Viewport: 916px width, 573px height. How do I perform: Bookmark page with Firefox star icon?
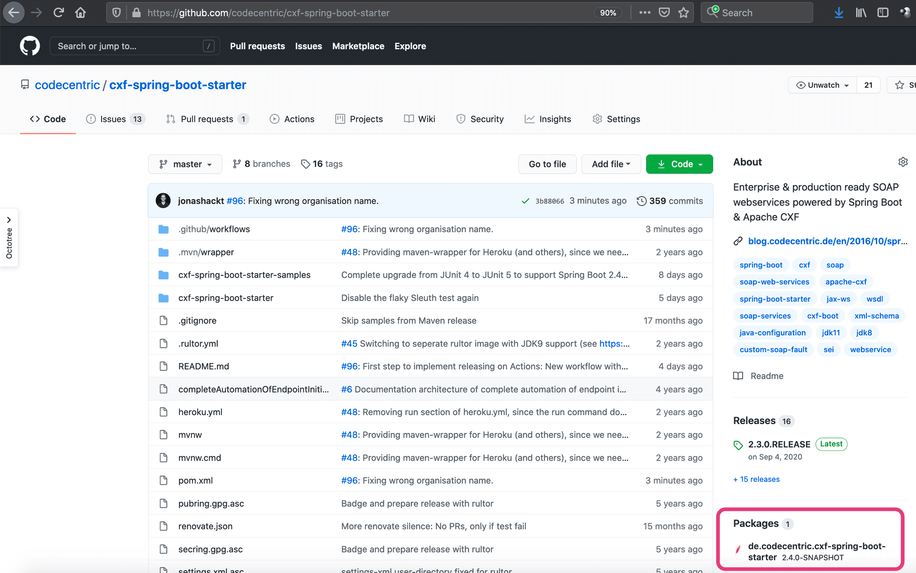click(683, 13)
